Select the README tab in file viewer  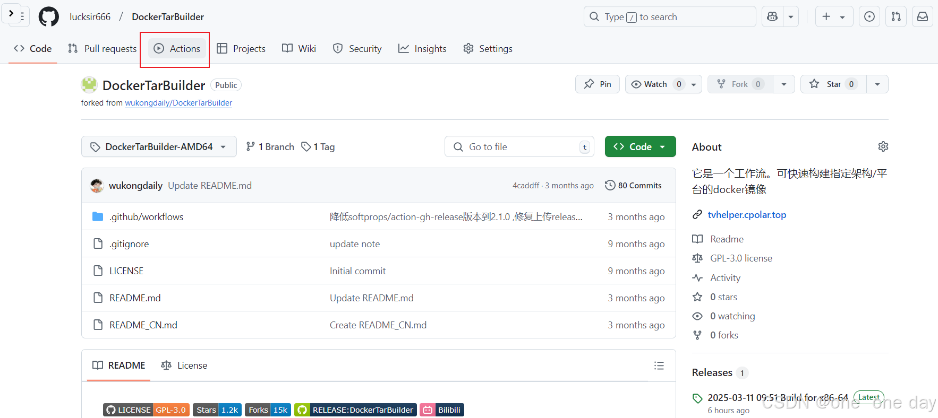coord(118,365)
